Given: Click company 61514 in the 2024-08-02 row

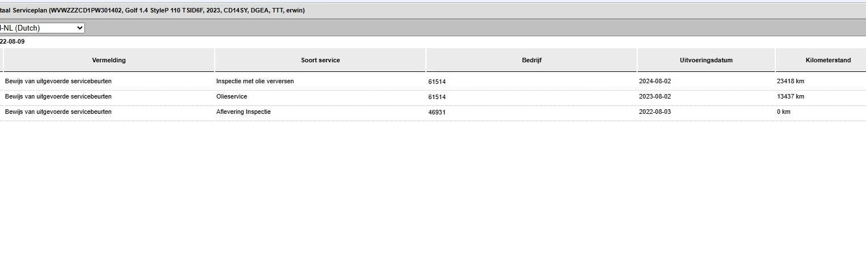Looking at the screenshot, I should tap(437, 82).
